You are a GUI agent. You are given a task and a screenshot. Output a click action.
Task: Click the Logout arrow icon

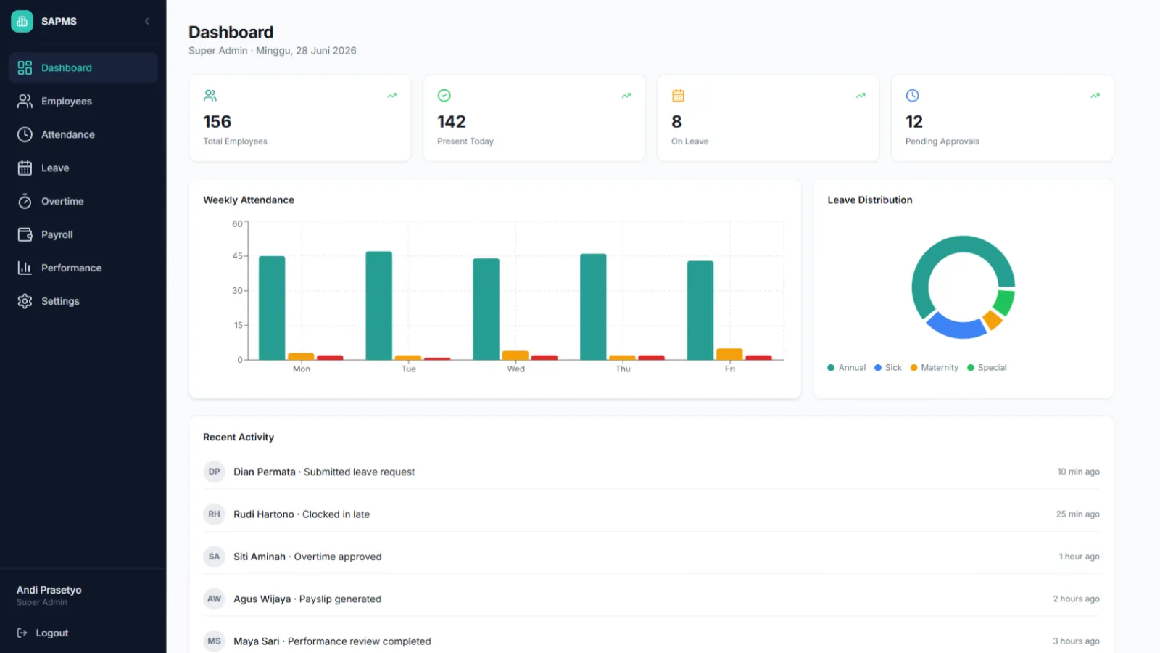tap(22, 633)
